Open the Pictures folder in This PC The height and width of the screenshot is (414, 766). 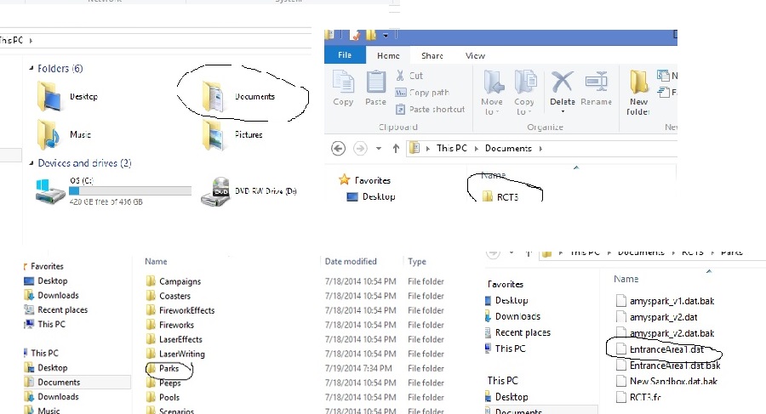214,134
